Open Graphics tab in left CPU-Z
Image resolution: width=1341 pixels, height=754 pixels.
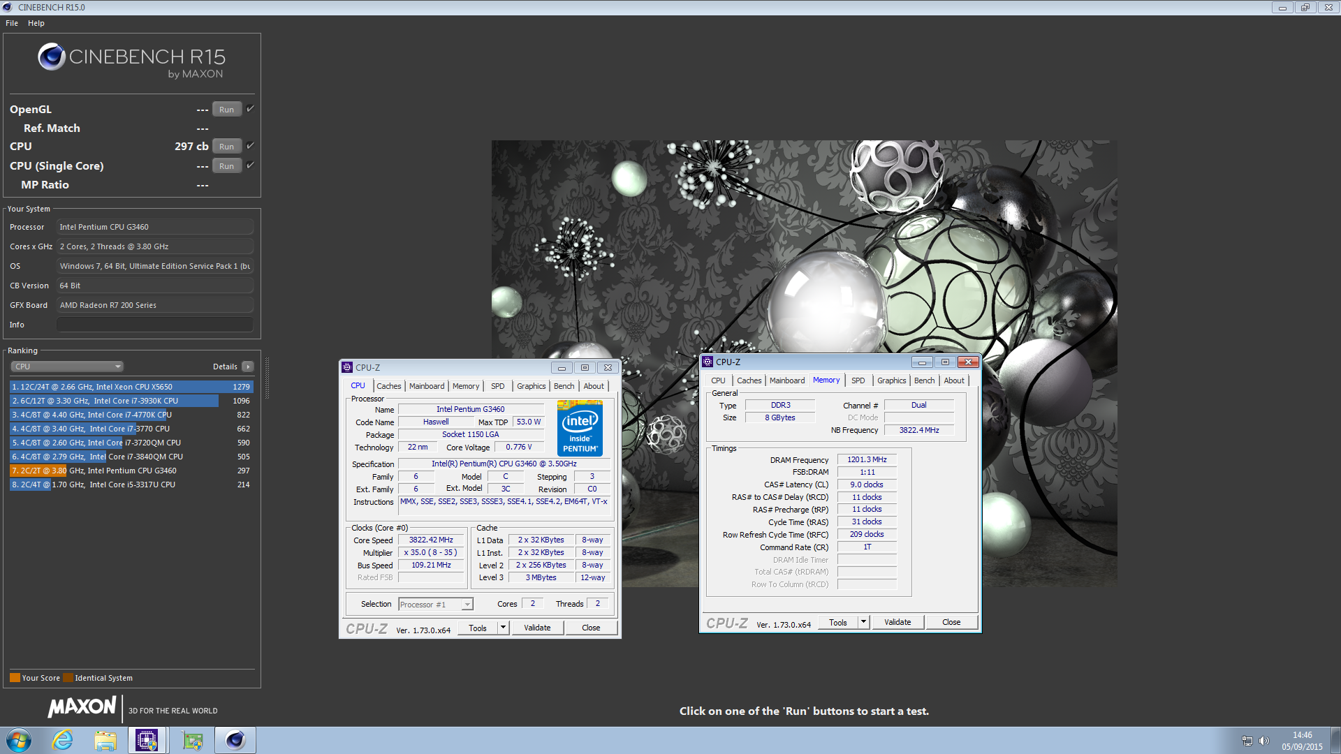click(531, 386)
